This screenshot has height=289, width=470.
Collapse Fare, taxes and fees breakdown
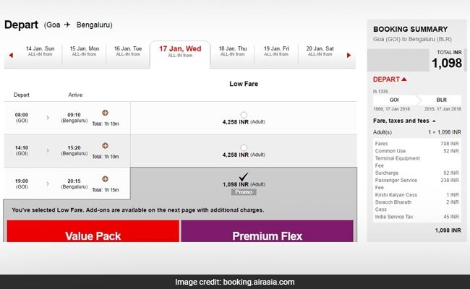pos(435,121)
